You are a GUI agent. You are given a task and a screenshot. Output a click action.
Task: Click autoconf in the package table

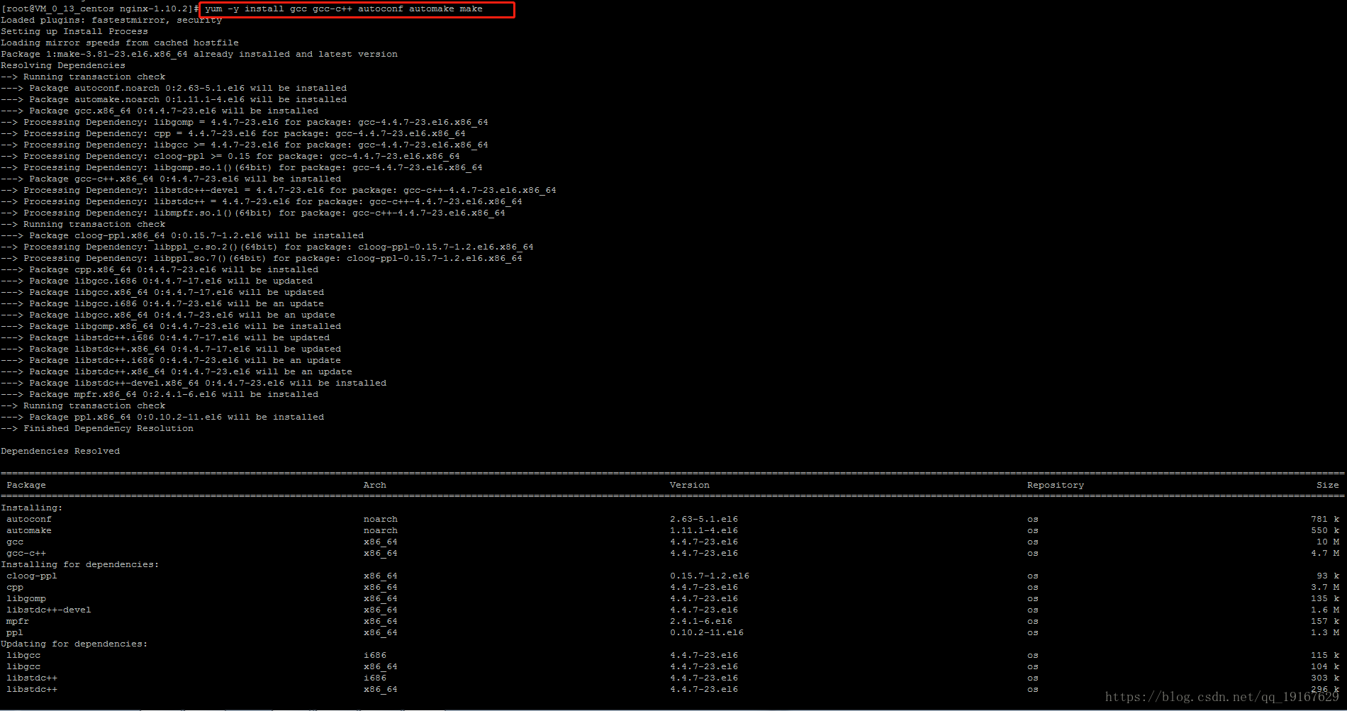(29, 520)
